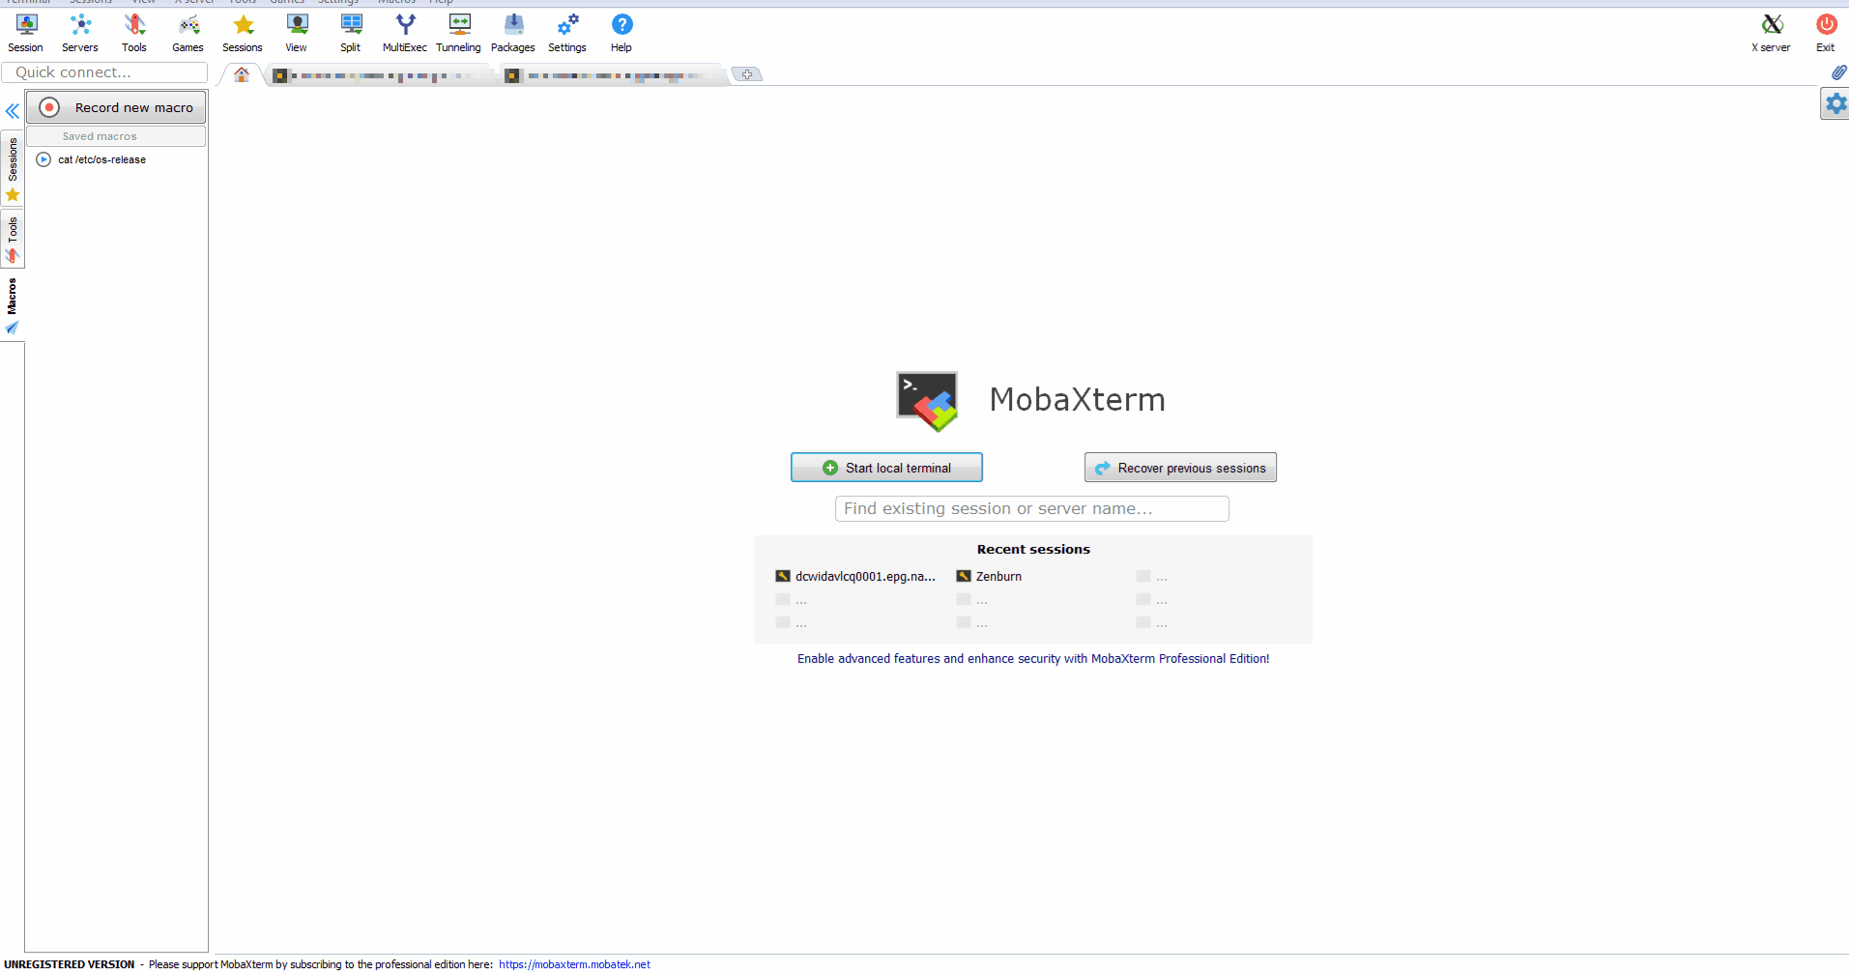
Task: Open the Tools toolbar icon
Action: pyautogui.click(x=134, y=32)
